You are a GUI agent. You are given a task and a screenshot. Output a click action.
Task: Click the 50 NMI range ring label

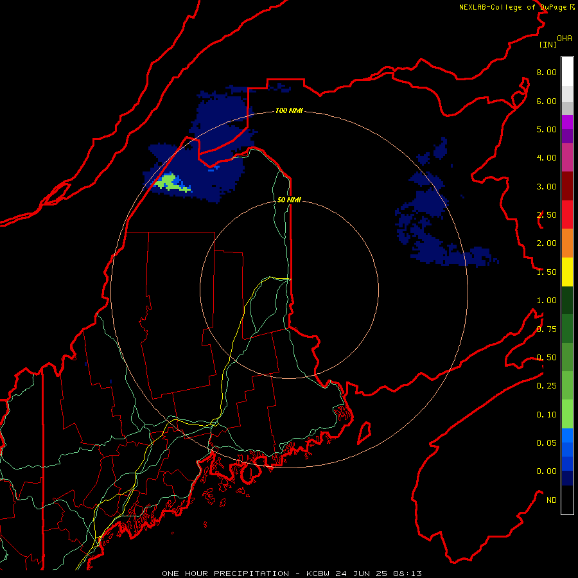[x=289, y=200]
